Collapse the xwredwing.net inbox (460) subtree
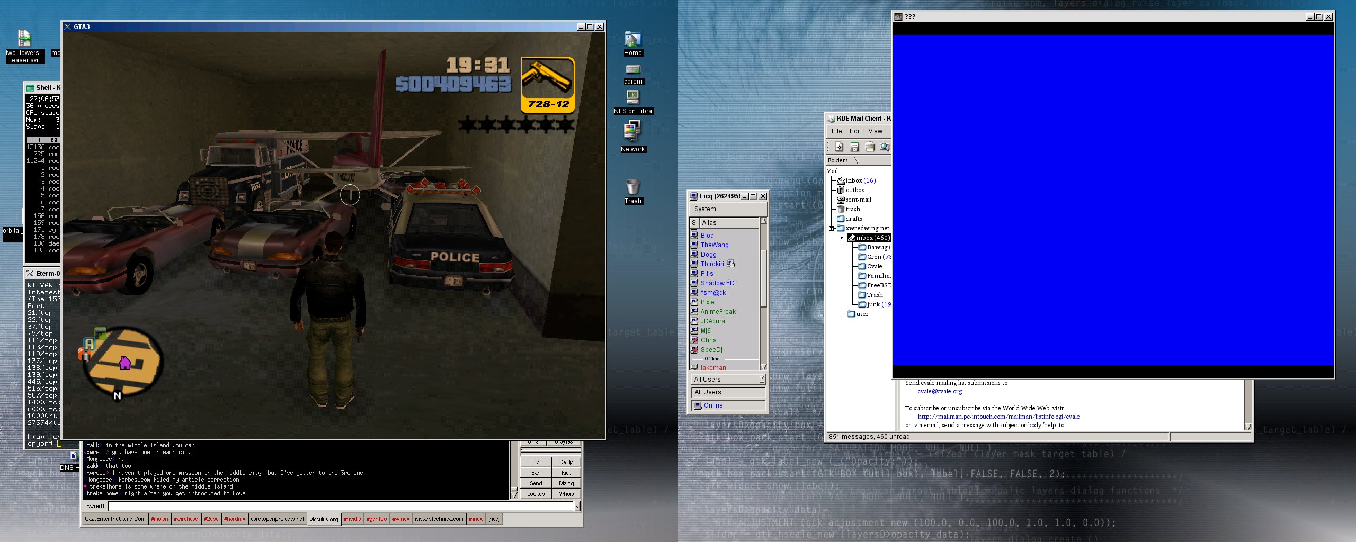 click(842, 238)
